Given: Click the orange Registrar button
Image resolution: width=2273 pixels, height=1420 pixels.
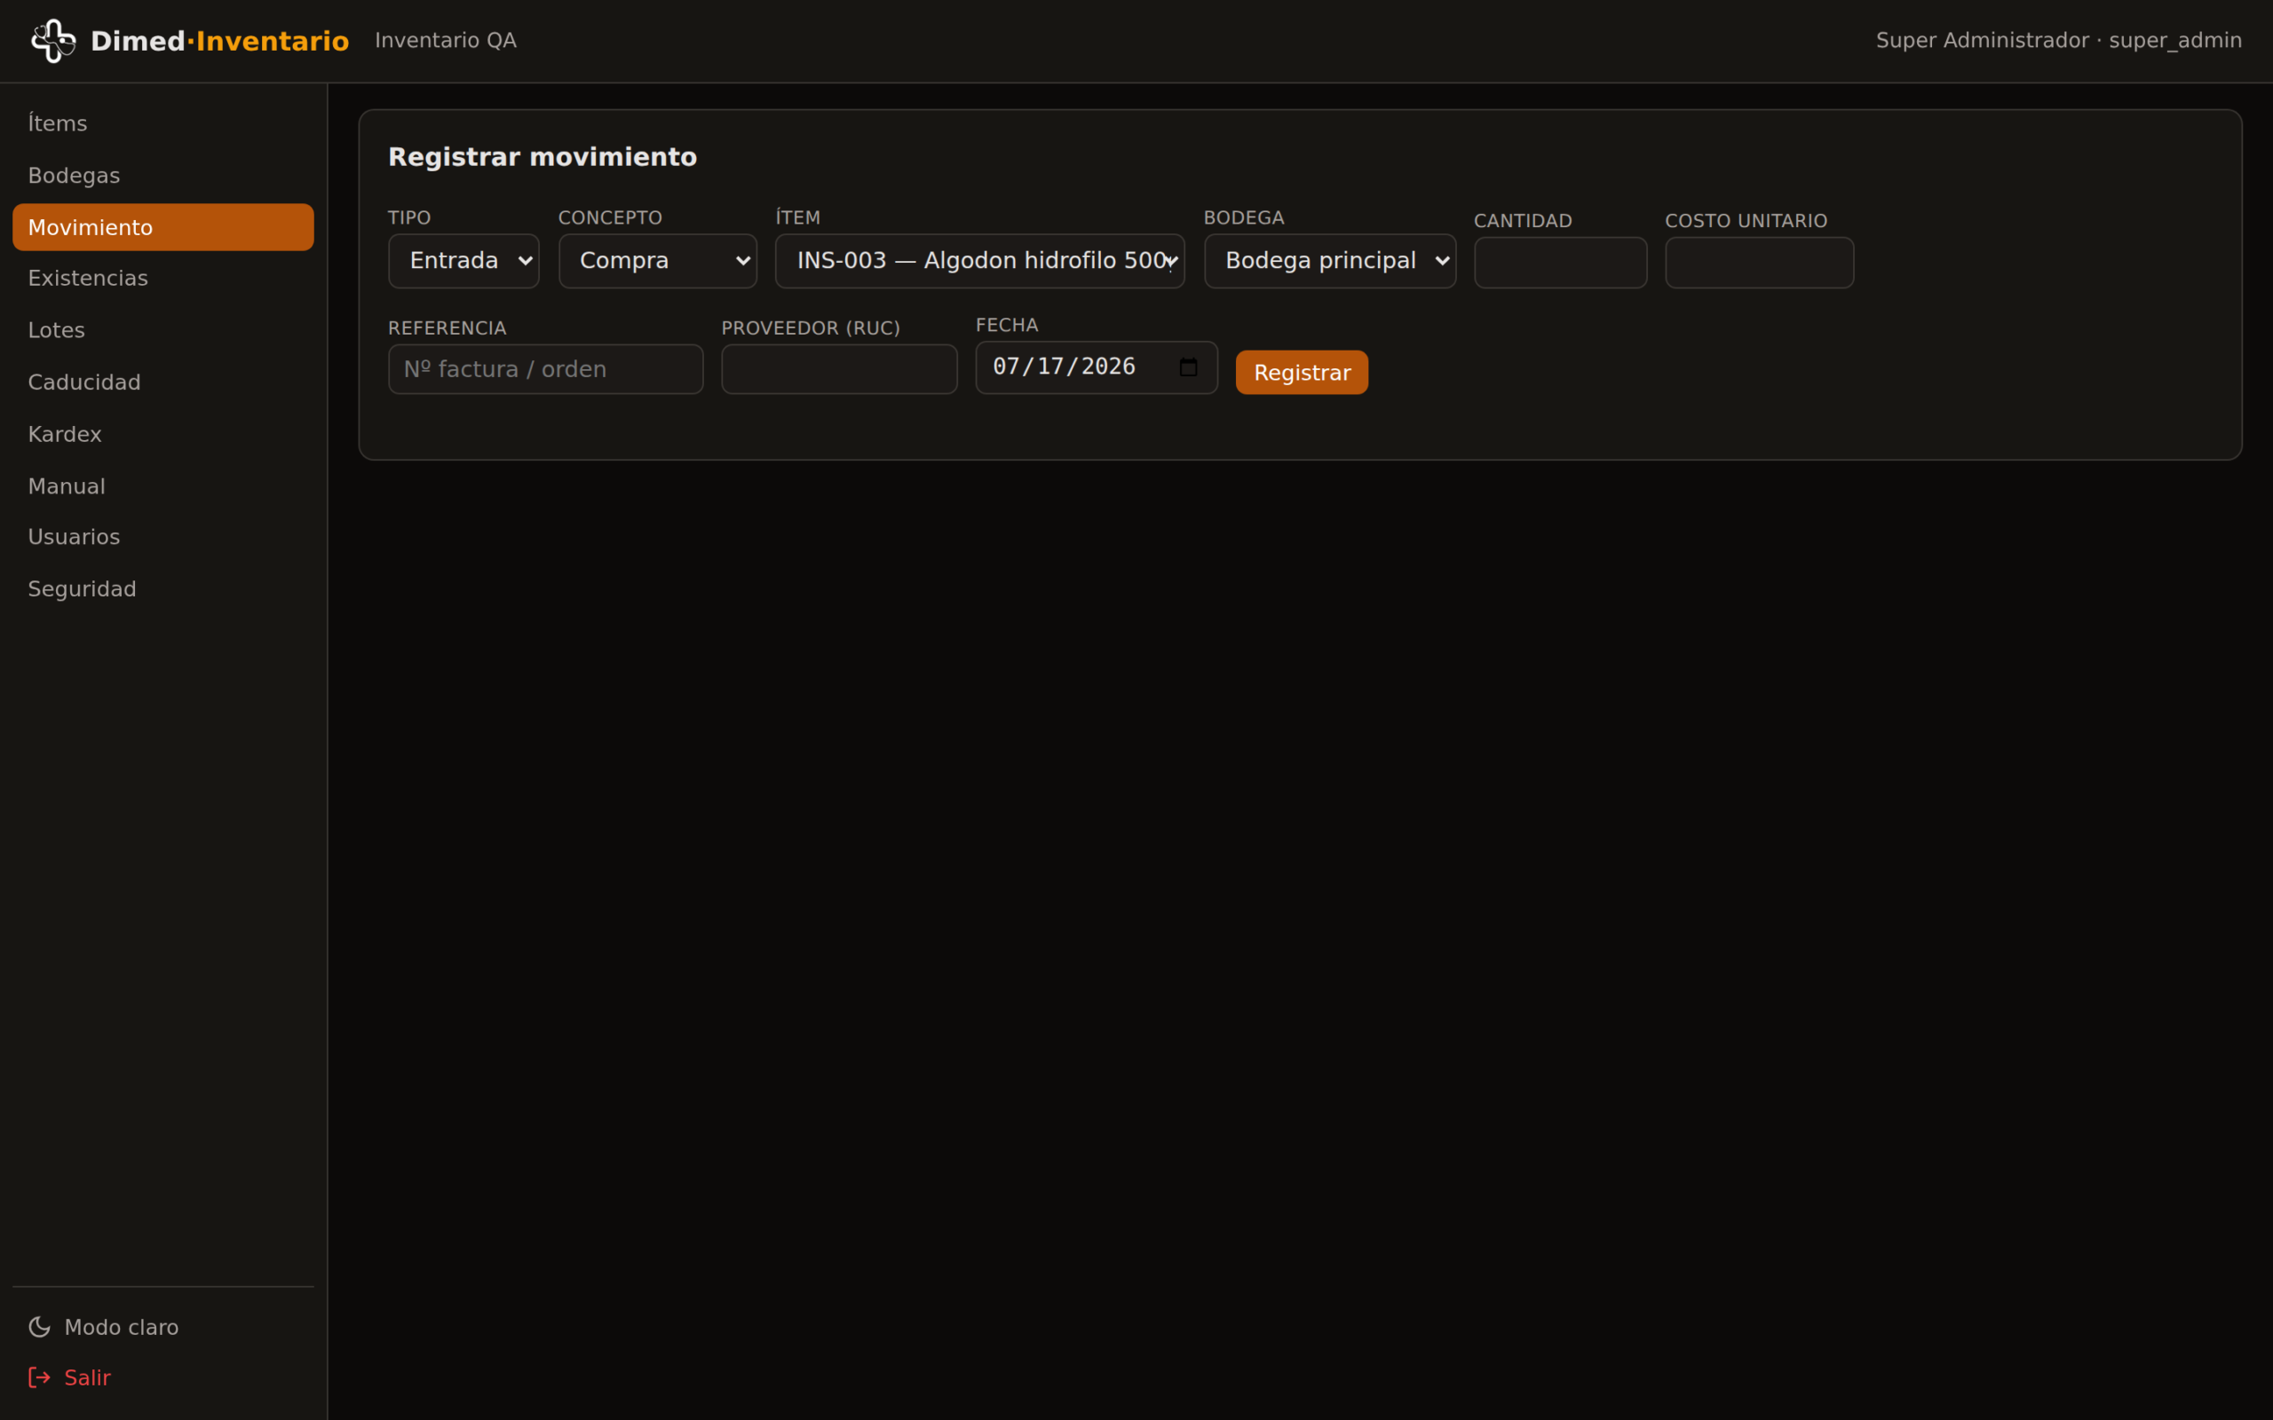Looking at the screenshot, I should [x=1302, y=373].
